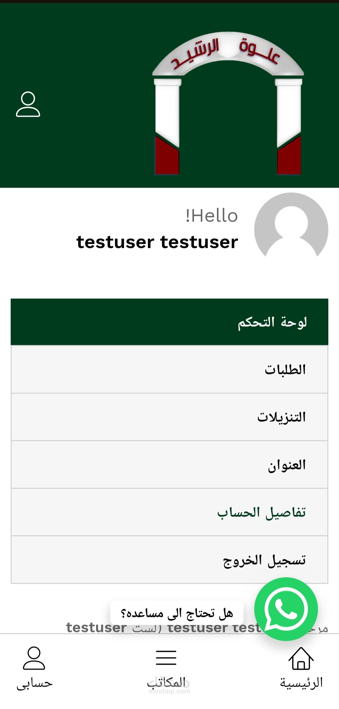339x709 pixels.
Task: Tap the المكاتب label in bottom bar
Action: [166, 683]
